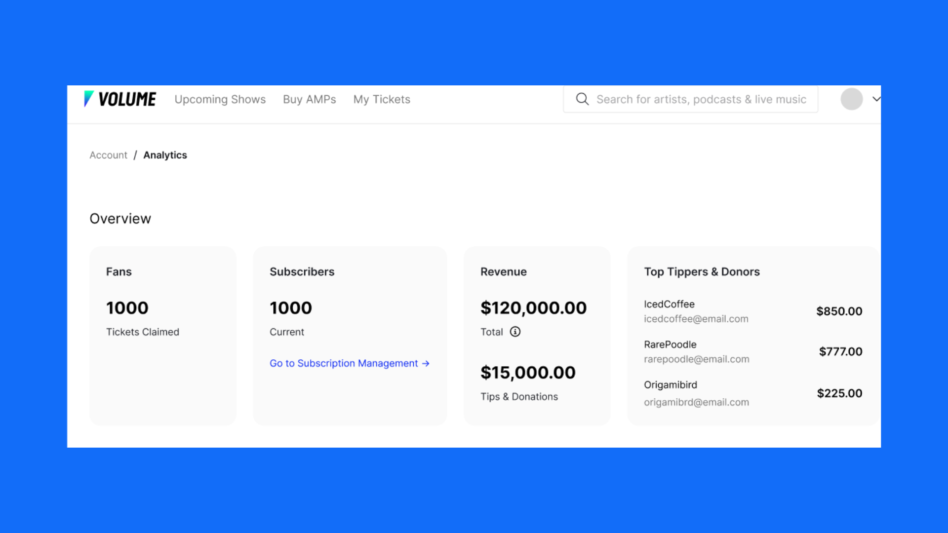
Task: Click the VOLUME wordmark text
Action: [127, 99]
